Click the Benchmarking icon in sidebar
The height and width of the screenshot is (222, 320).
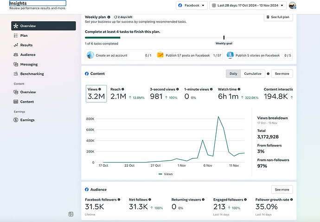[16, 74]
